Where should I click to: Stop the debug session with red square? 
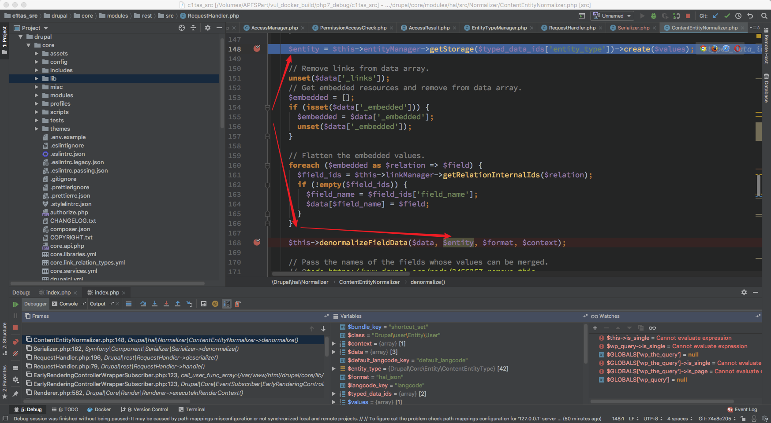pyautogui.click(x=15, y=327)
